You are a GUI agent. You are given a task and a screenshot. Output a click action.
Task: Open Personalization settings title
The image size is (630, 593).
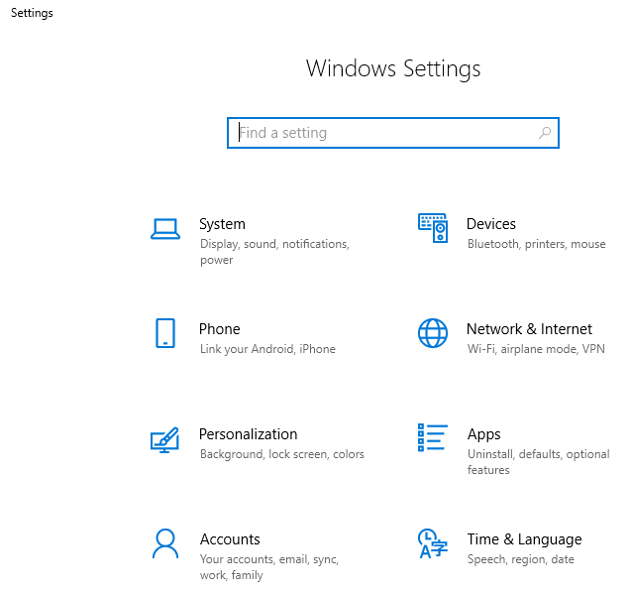point(249,434)
